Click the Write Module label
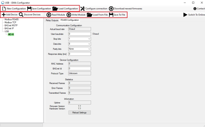The height and width of the screenshot is (127, 205). (x=79, y=15)
